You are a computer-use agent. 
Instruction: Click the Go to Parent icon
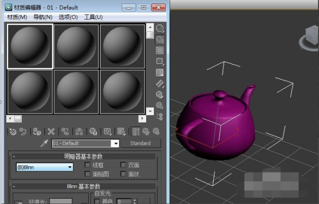click(x=146, y=132)
